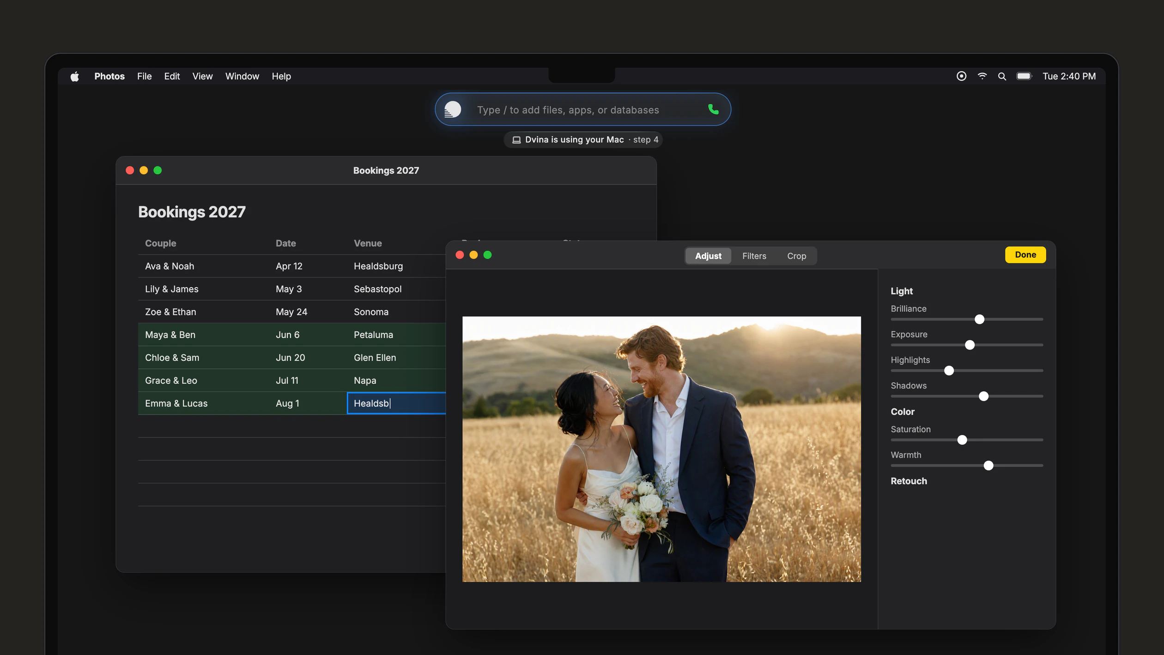Click the Control Center icon in menu bar
Viewport: 1164px width, 655px height.
click(x=961, y=76)
